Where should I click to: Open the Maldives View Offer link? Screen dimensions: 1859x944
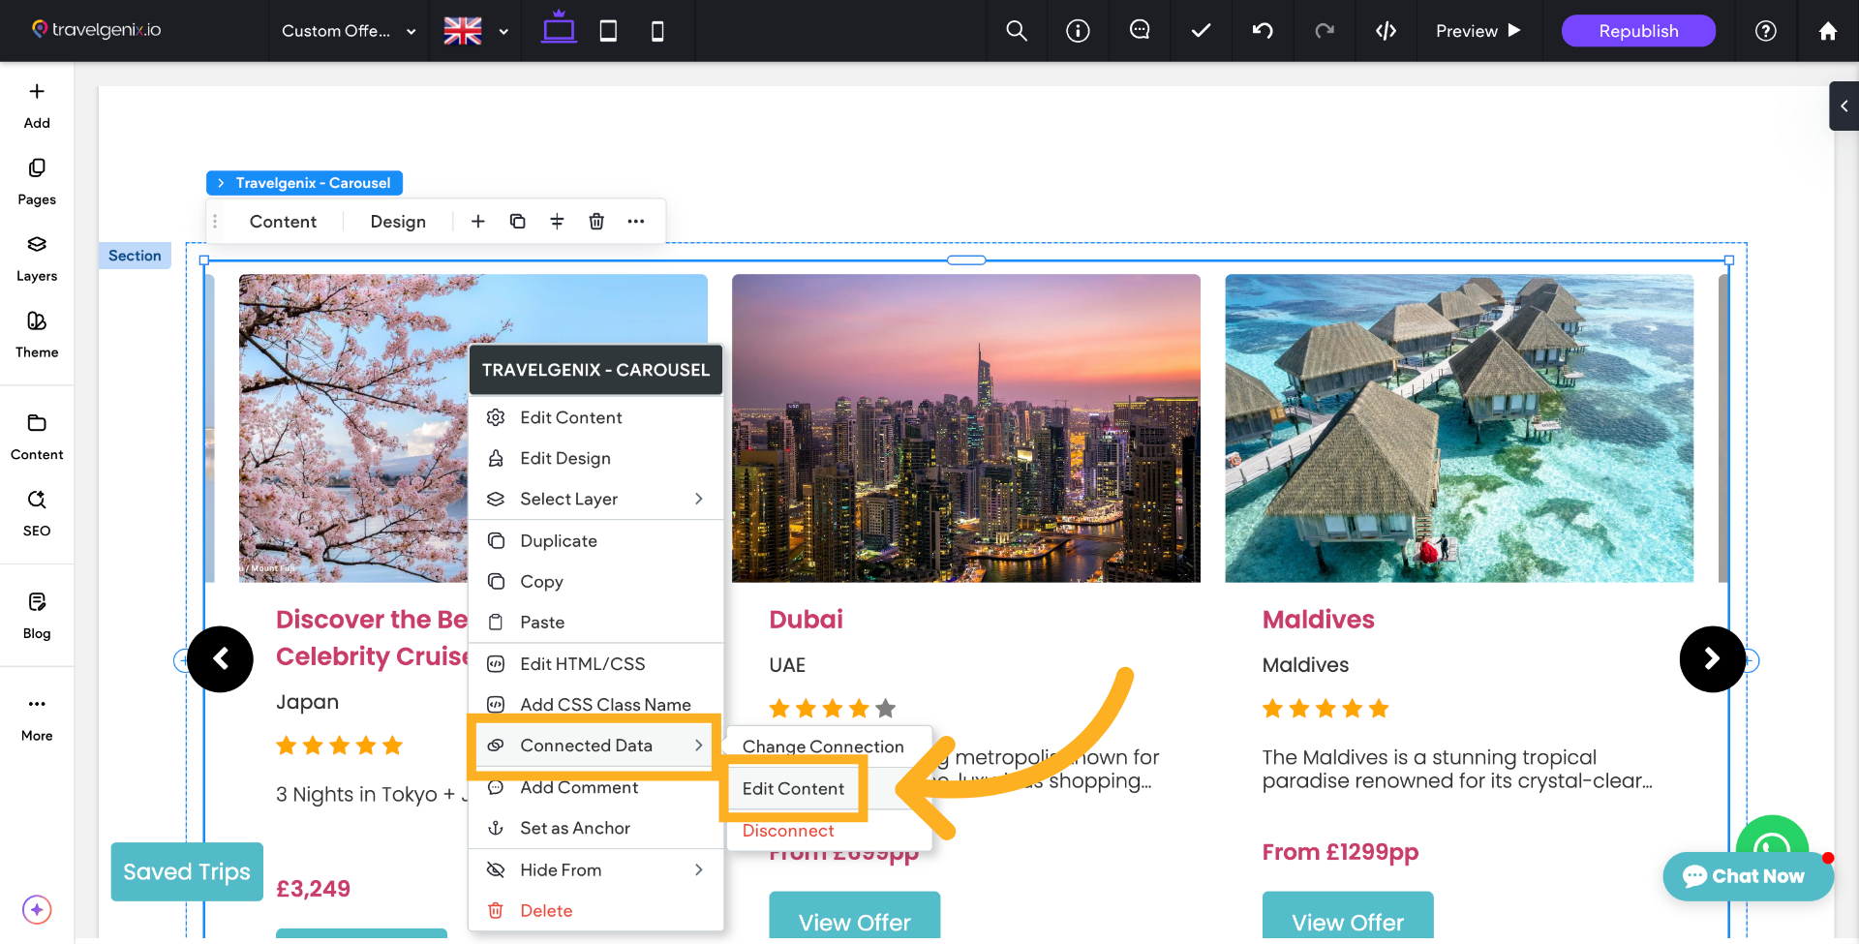pos(1347,922)
